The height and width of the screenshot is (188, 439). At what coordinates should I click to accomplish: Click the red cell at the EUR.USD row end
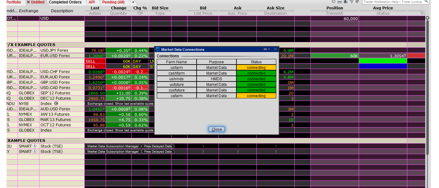pyautogui.click(x=416, y=55)
